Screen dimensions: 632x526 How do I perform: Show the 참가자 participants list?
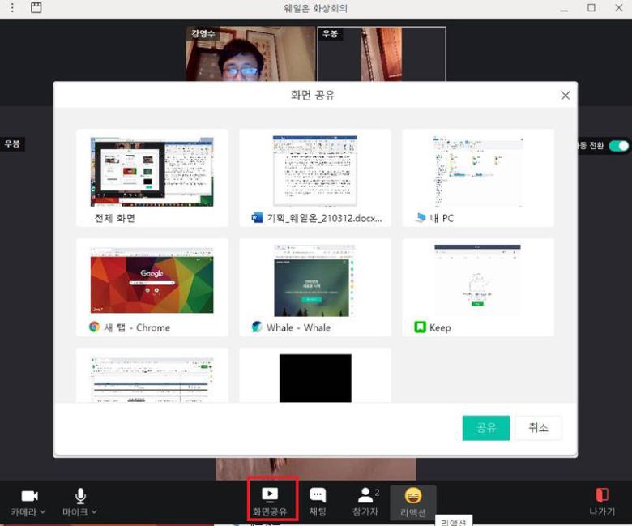pos(367,494)
